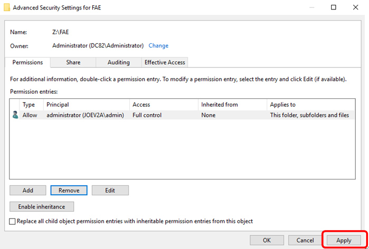
Task: Click Enable inheritance button
Action: [42, 207]
